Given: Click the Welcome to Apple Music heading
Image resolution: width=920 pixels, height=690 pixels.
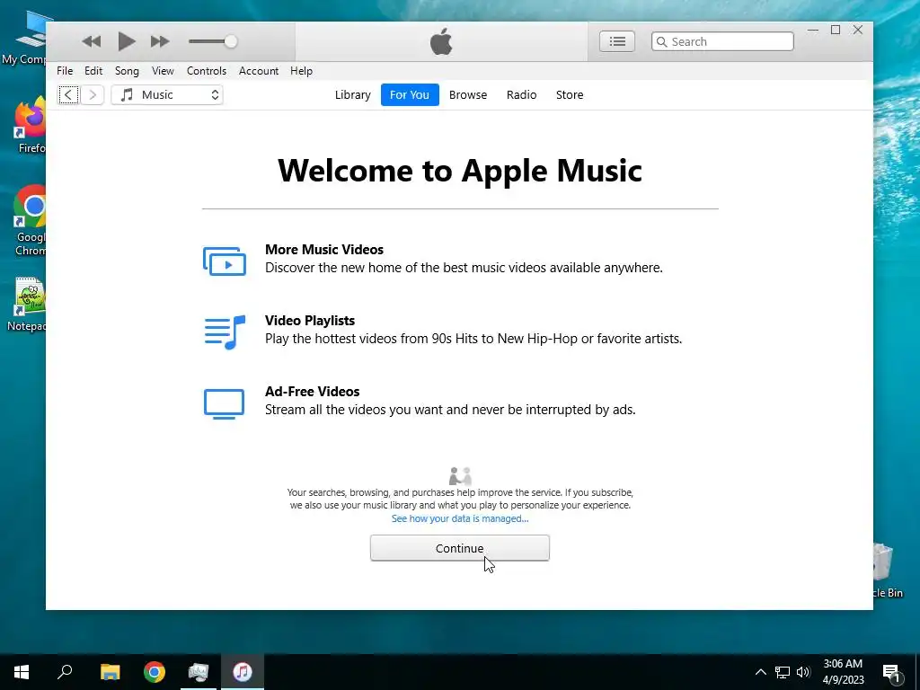Looking at the screenshot, I should 459,171.
